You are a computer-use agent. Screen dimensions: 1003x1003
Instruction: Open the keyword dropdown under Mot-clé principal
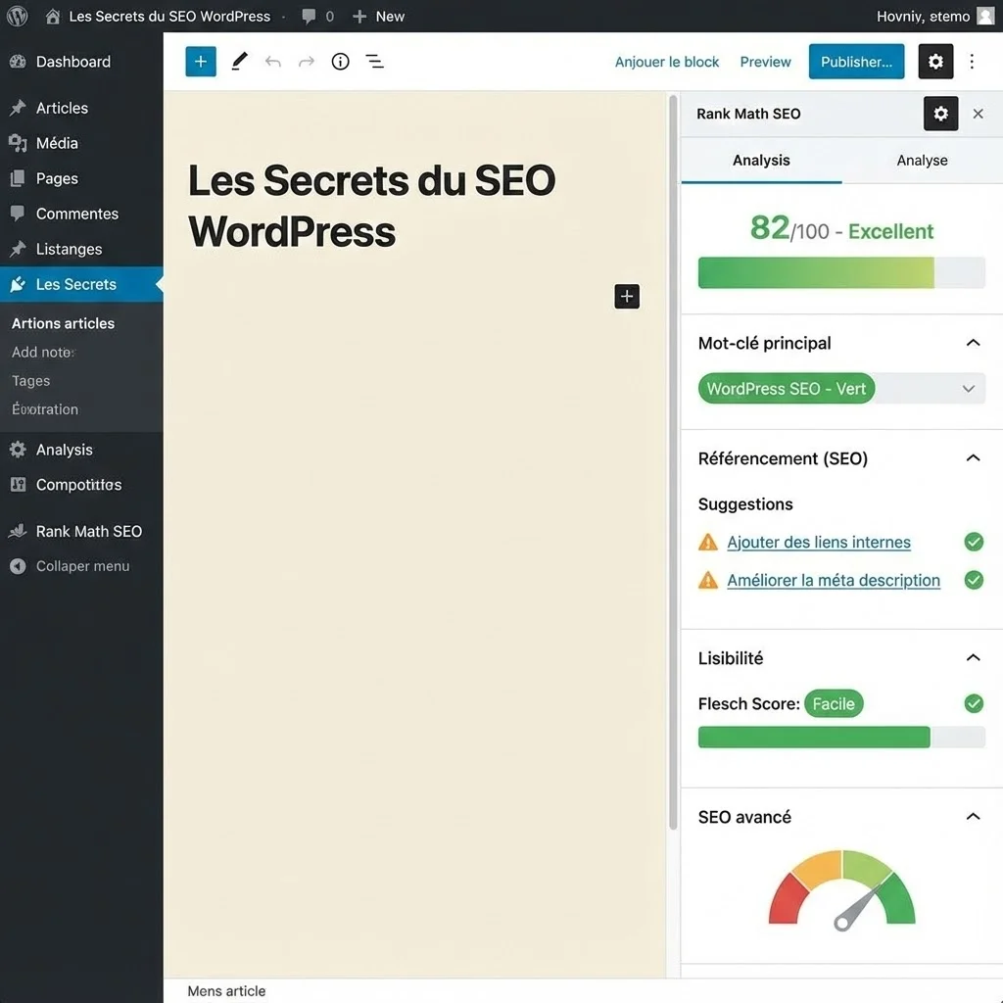[x=968, y=389]
